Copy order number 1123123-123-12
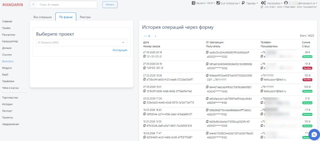Image resolution: width=320 pixels, height=141 pixels. click(x=144, y=68)
